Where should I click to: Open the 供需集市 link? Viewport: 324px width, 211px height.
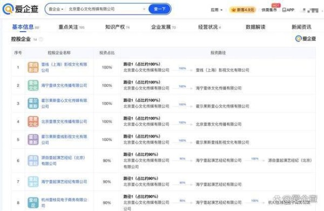(269, 10)
